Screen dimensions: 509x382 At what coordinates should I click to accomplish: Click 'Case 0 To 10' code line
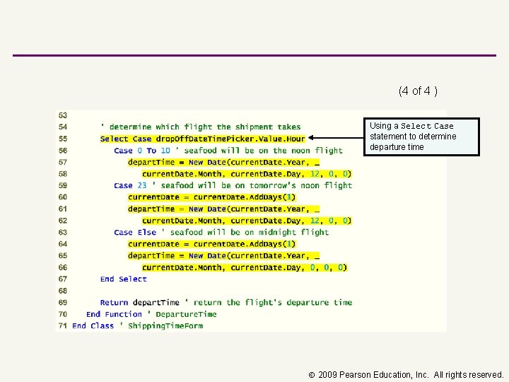228,151
